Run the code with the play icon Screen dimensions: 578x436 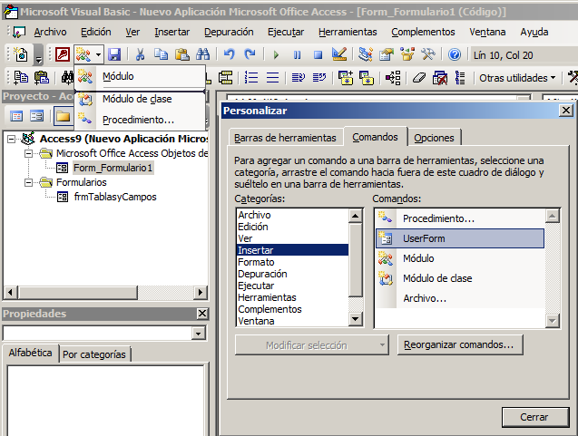pos(275,55)
